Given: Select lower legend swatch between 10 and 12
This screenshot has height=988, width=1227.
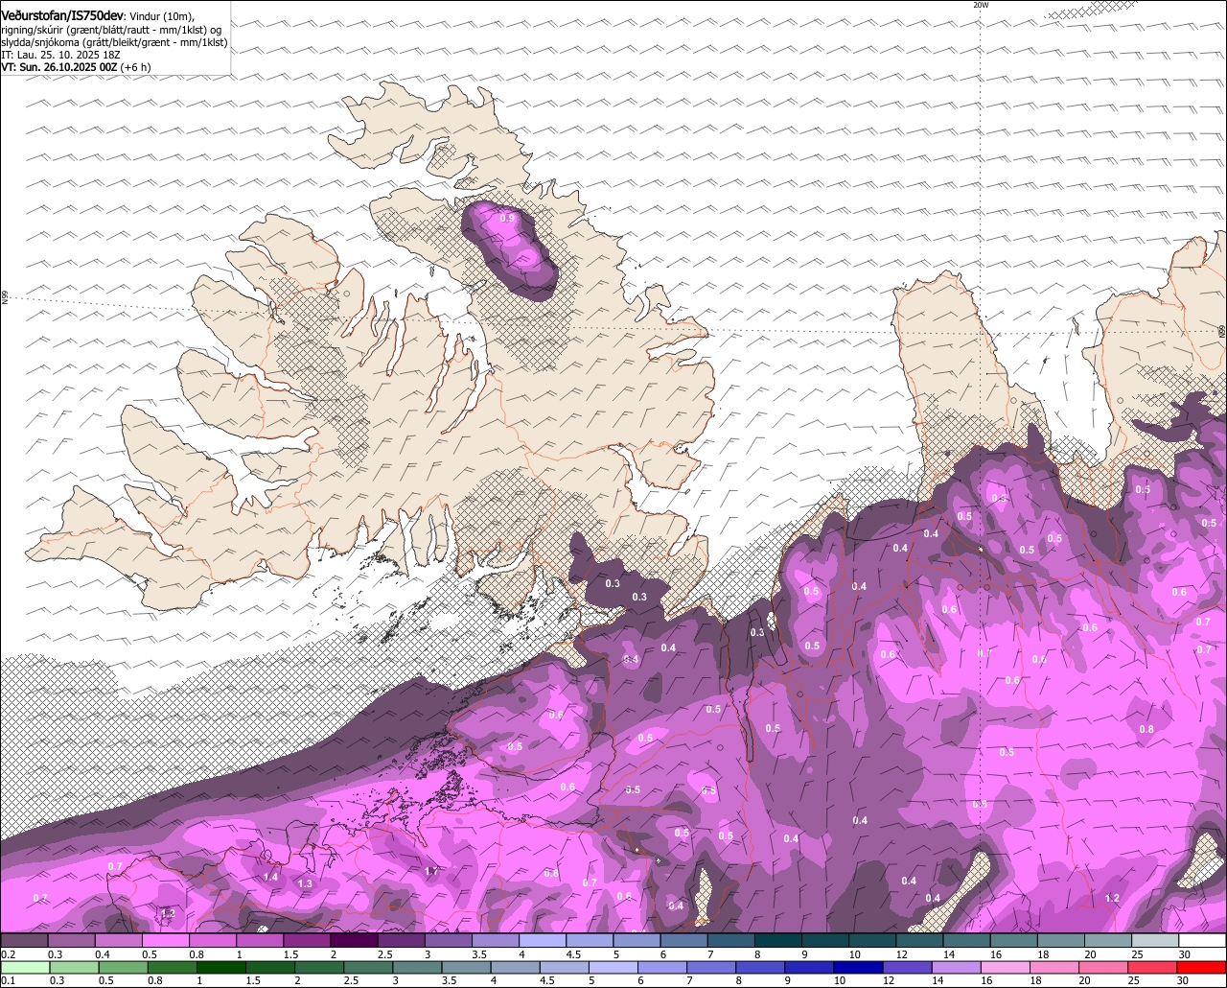Looking at the screenshot, I should point(856,968).
